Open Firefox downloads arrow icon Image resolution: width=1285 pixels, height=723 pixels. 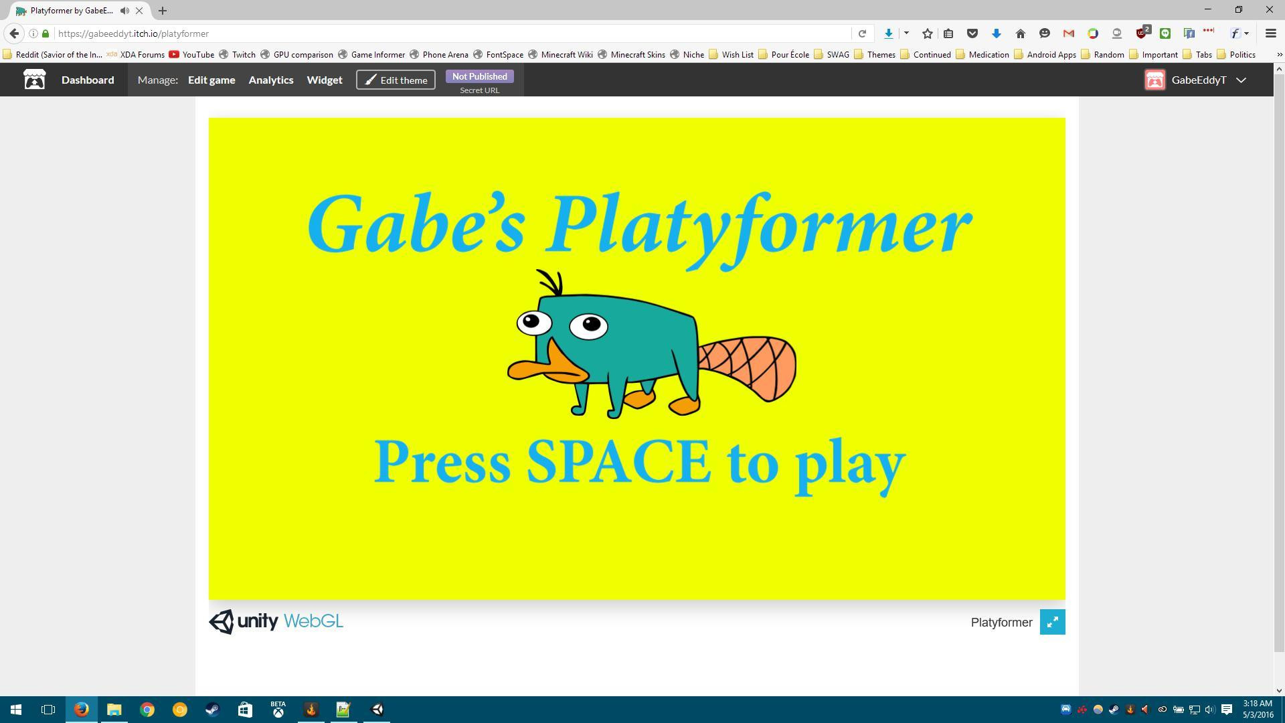888,33
